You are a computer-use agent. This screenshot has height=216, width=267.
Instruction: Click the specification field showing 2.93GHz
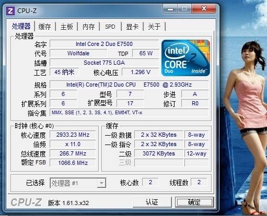pyautogui.click(x=129, y=85)
